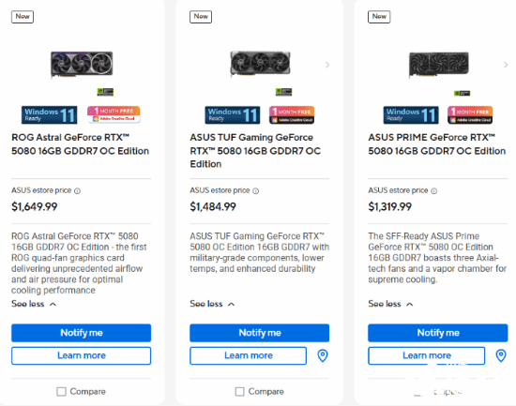Open ROG Astral GeForce RTX 5080 product title
Viewport: 516px width, 406px height.
coord(81,144)
